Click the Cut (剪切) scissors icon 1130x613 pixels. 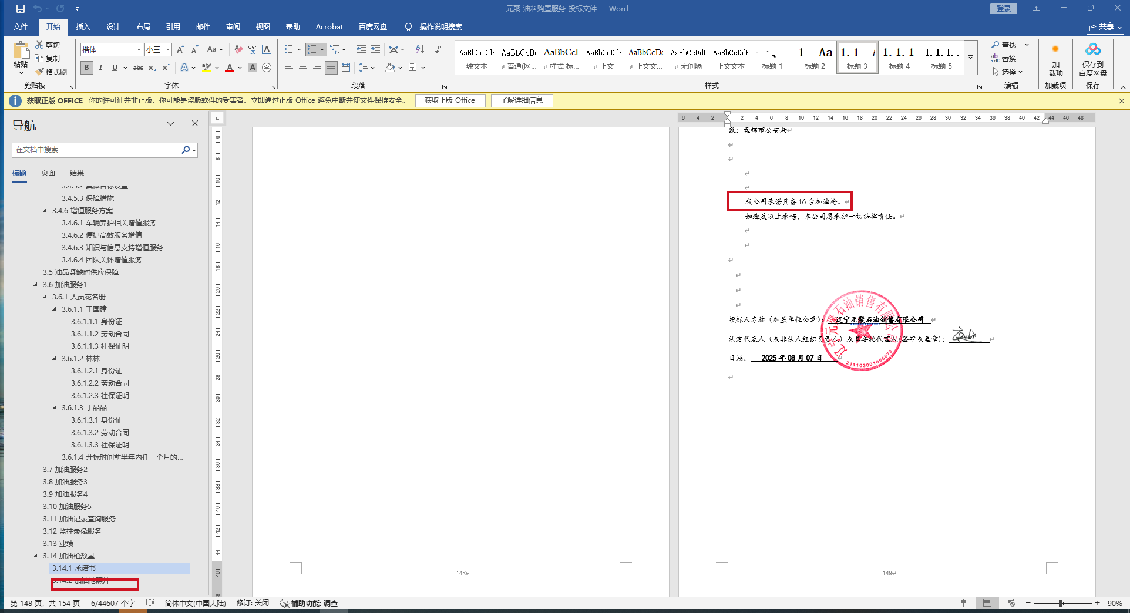pos(39,45)
